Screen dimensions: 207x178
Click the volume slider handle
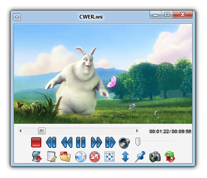pos(138,141)
